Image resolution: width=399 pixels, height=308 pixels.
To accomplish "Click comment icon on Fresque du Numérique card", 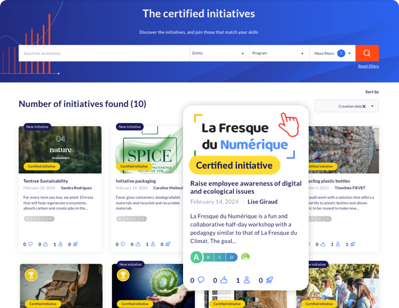I will (201, 280).
